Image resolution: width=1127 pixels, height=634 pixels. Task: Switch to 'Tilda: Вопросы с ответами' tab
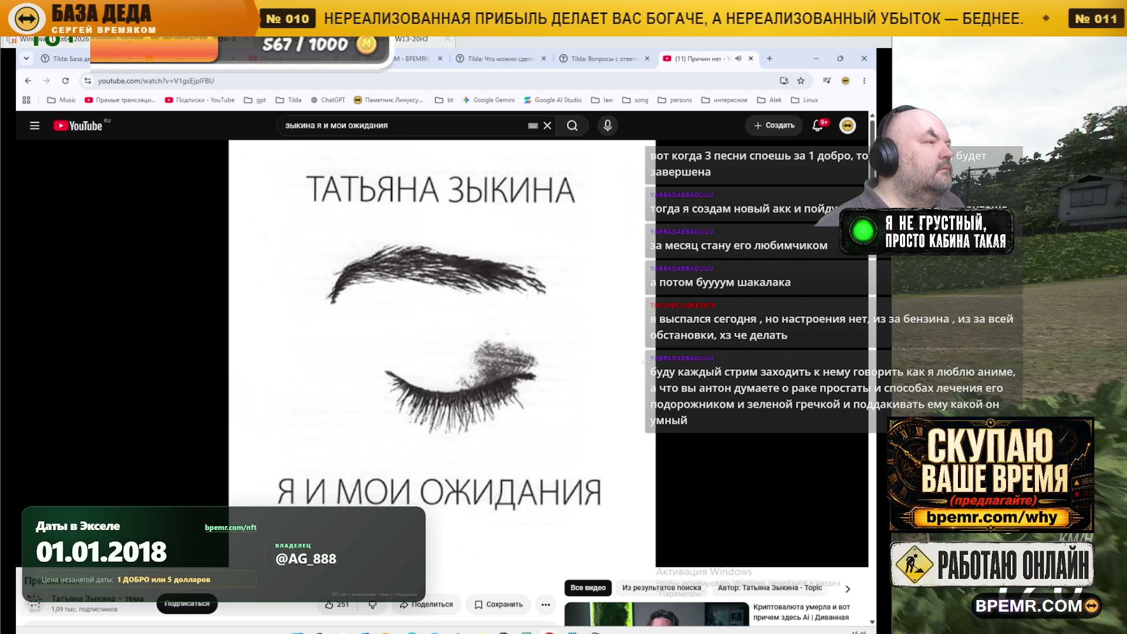coord(605,59)
